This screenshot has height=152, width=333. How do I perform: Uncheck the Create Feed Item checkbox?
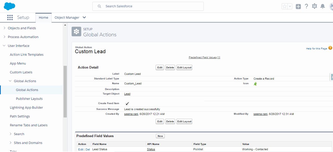[x=127, y=103]
